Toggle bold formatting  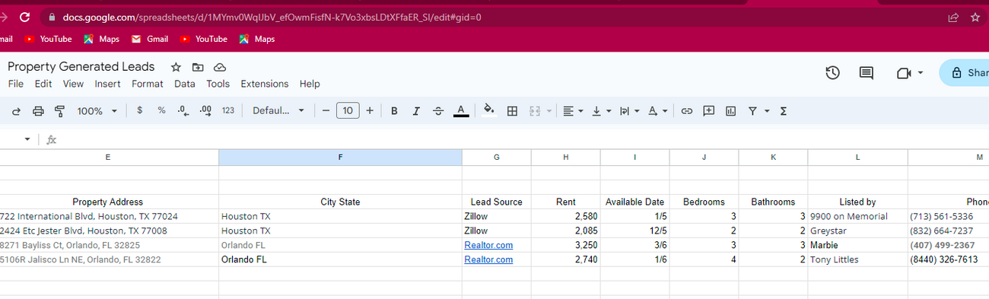tap(394, 111)
